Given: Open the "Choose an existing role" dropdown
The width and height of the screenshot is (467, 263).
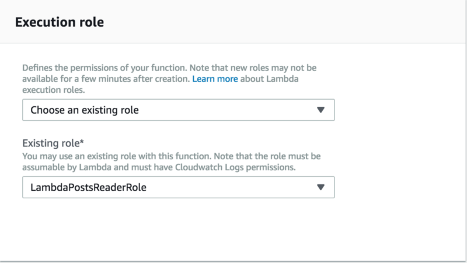Looking at the screenshot, I should 179,110.
